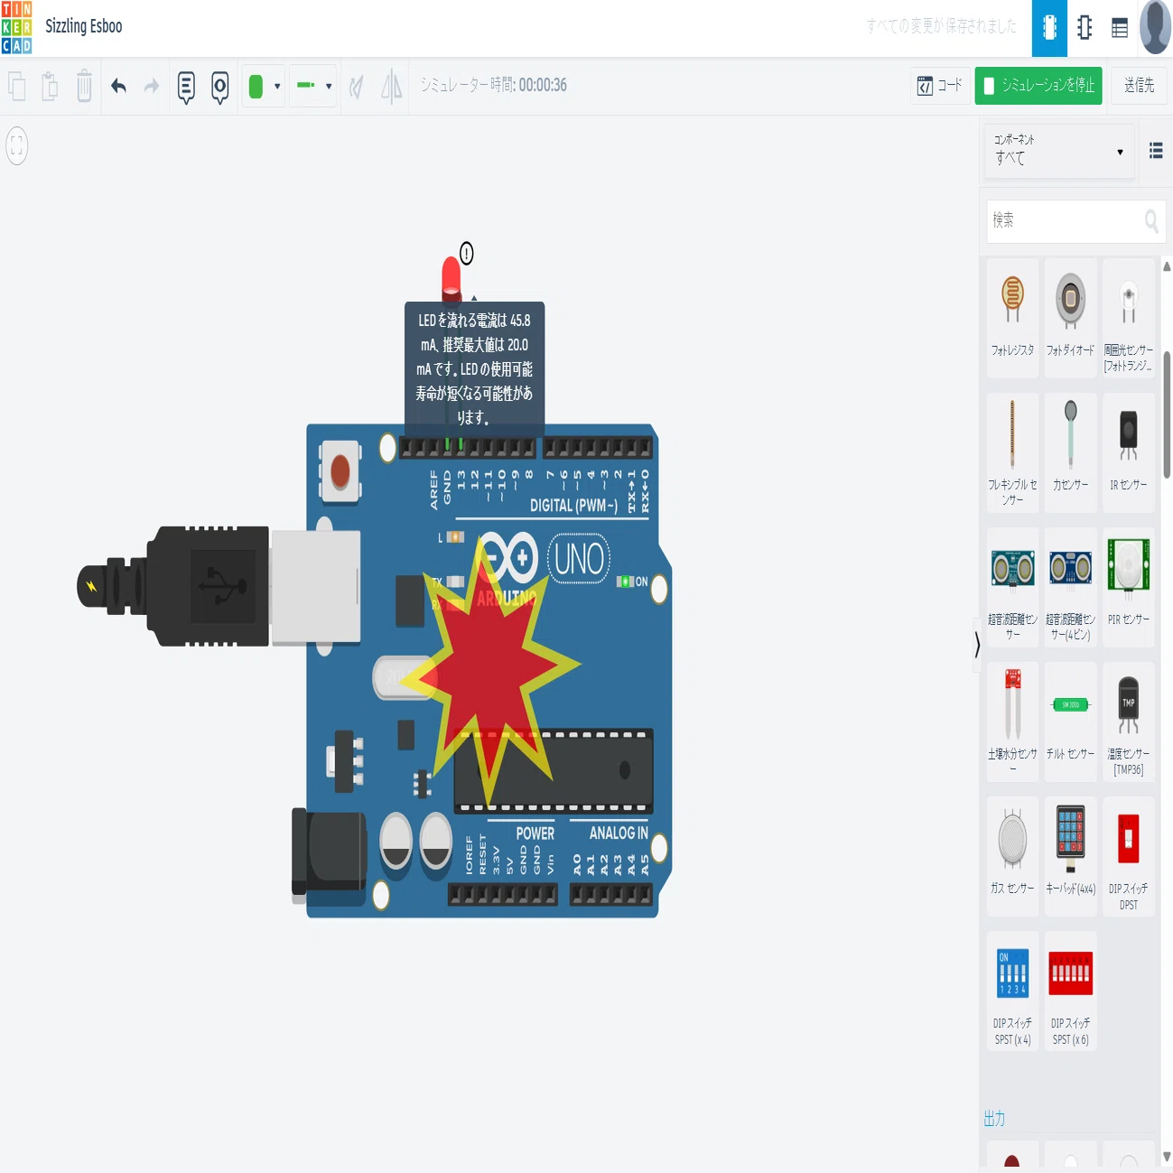The height and width of the screenshot is (1173, 1173).
Task: Open the wire color dropdown
Action: [264, 87]
